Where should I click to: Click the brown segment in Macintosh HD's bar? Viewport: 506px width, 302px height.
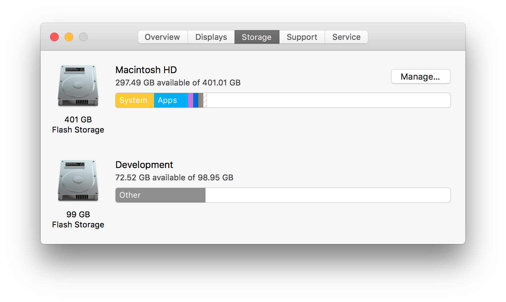point(200,100)
